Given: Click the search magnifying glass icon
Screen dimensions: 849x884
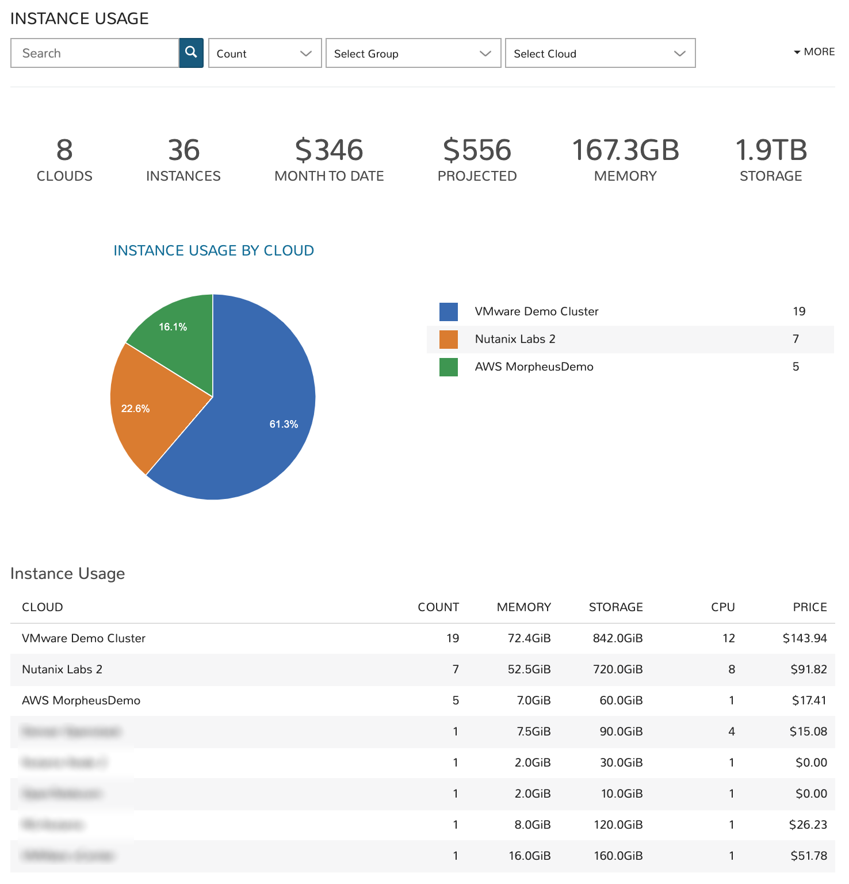Looking at the screenshot, I should click(191, 53).
